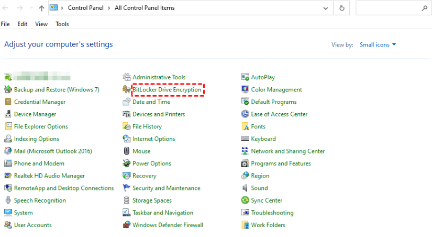
Task: Click the refresh button beside address bar
Action: 342,8
